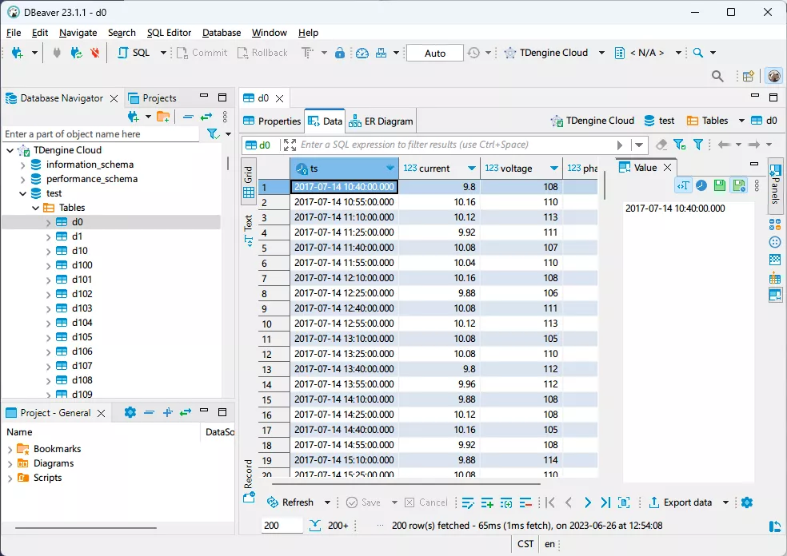
Task: Go to the last page of results
Action: point(605,502)
